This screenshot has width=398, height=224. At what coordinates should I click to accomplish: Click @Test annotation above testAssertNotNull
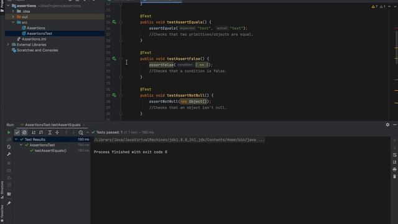click(x=146, y=89)
